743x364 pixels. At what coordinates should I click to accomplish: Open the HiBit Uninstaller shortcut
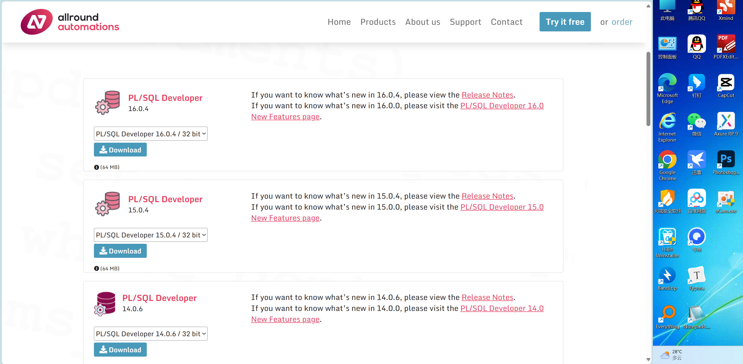click(x=667, y=237)
